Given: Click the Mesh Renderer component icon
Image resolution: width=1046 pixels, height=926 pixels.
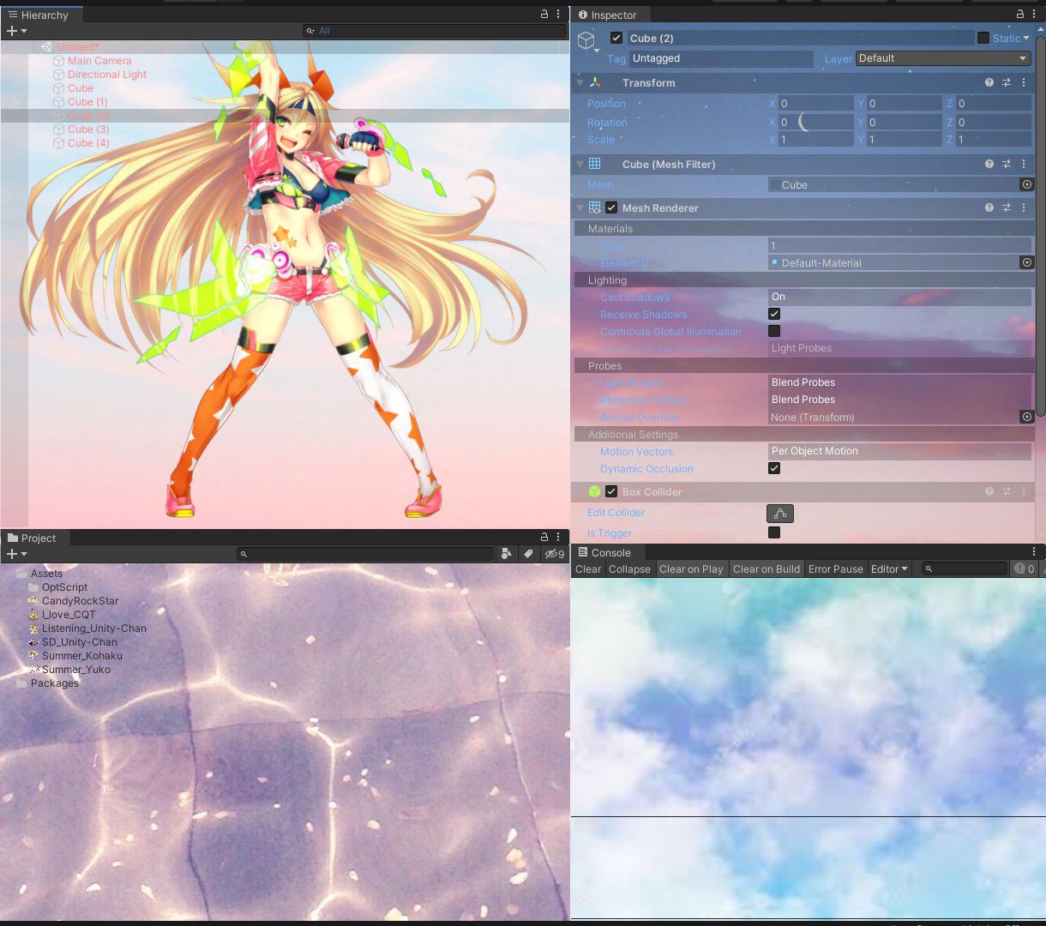Looking at the screenshot, I should [595, 207].
